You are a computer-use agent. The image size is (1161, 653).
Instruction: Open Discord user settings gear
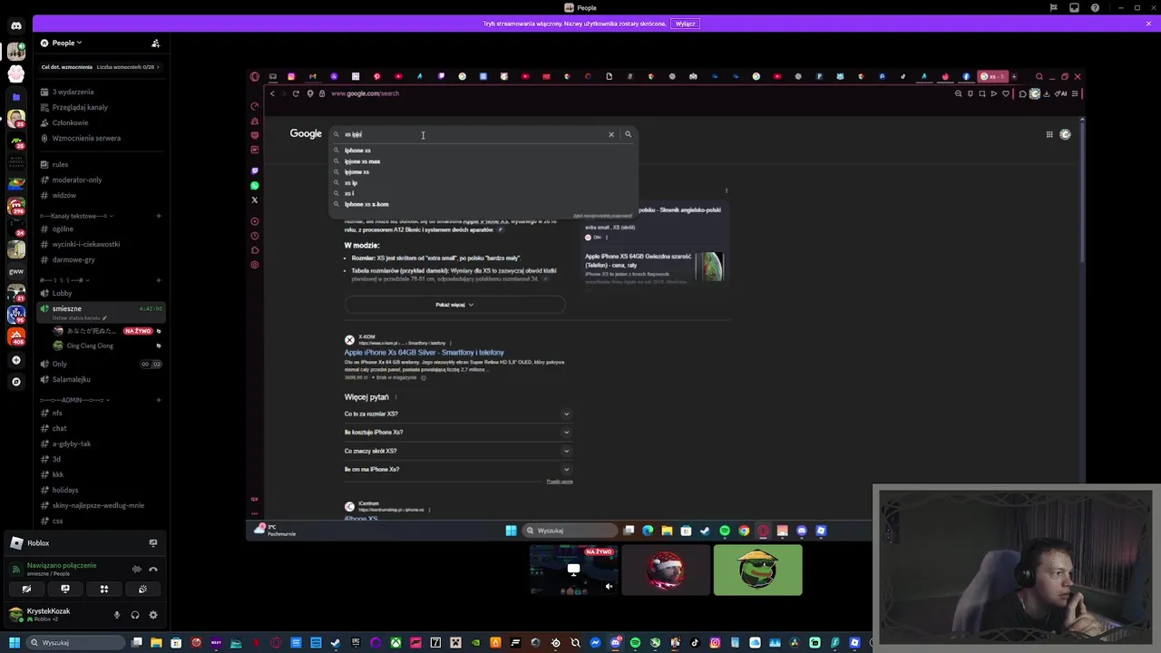(152, 615)
